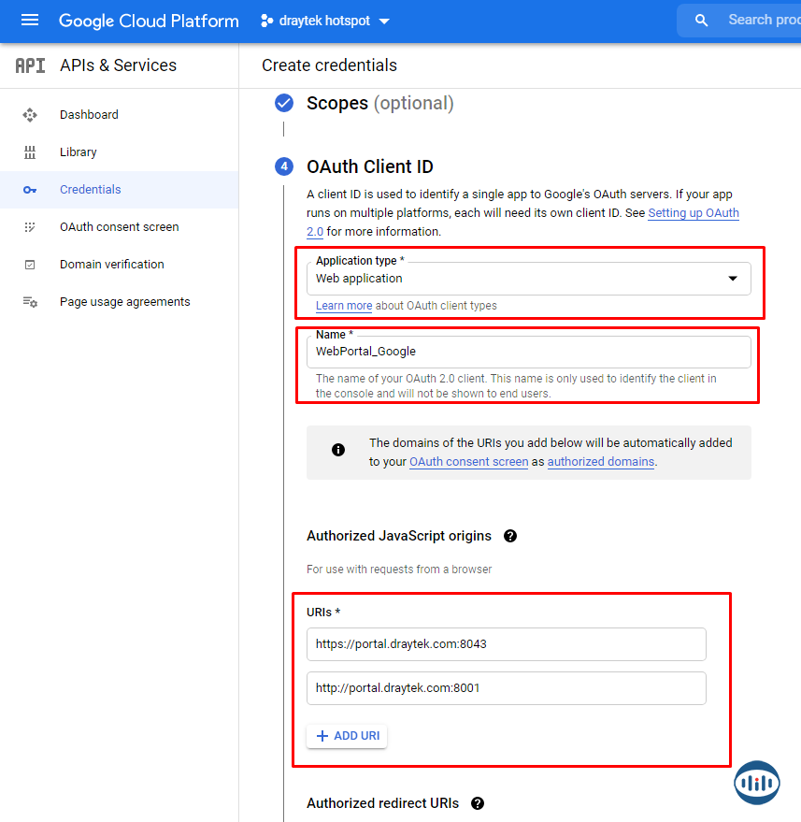The height and width of the screenshot is (822, 801).
Task: Click the ADD URI button
Action: pos(347,736)
